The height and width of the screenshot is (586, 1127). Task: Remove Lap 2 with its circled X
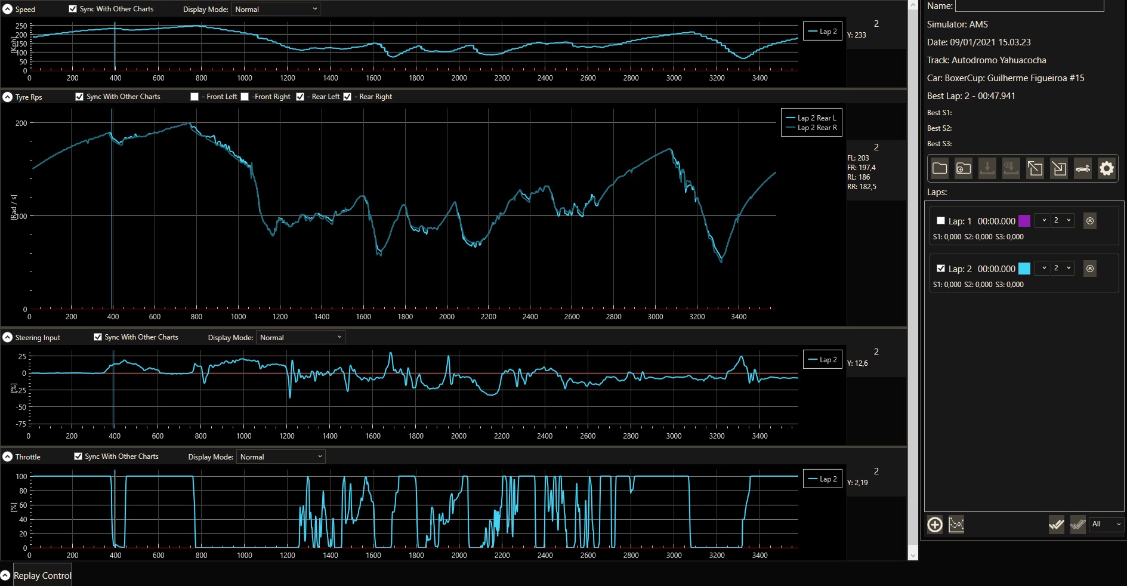[x=1090, y=269]
